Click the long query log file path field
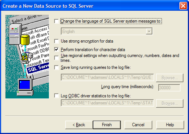The image size is (189, 134). 107,77
